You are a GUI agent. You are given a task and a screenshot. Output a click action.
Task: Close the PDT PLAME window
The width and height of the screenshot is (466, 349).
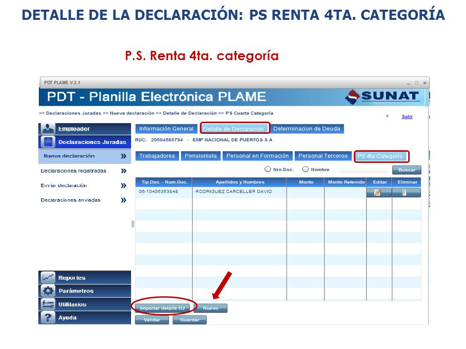pyautogui.click(x=425, y=83)
